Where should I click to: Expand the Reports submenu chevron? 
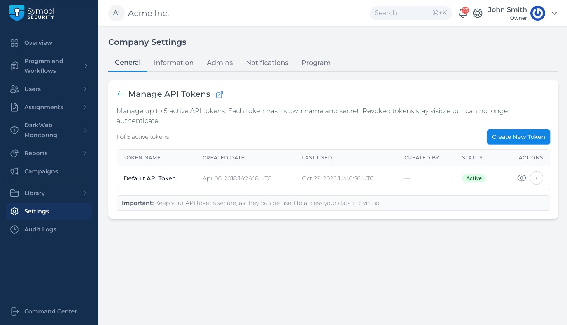86,153
